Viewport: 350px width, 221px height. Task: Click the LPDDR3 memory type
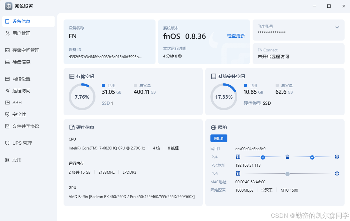tap(129, 172)
